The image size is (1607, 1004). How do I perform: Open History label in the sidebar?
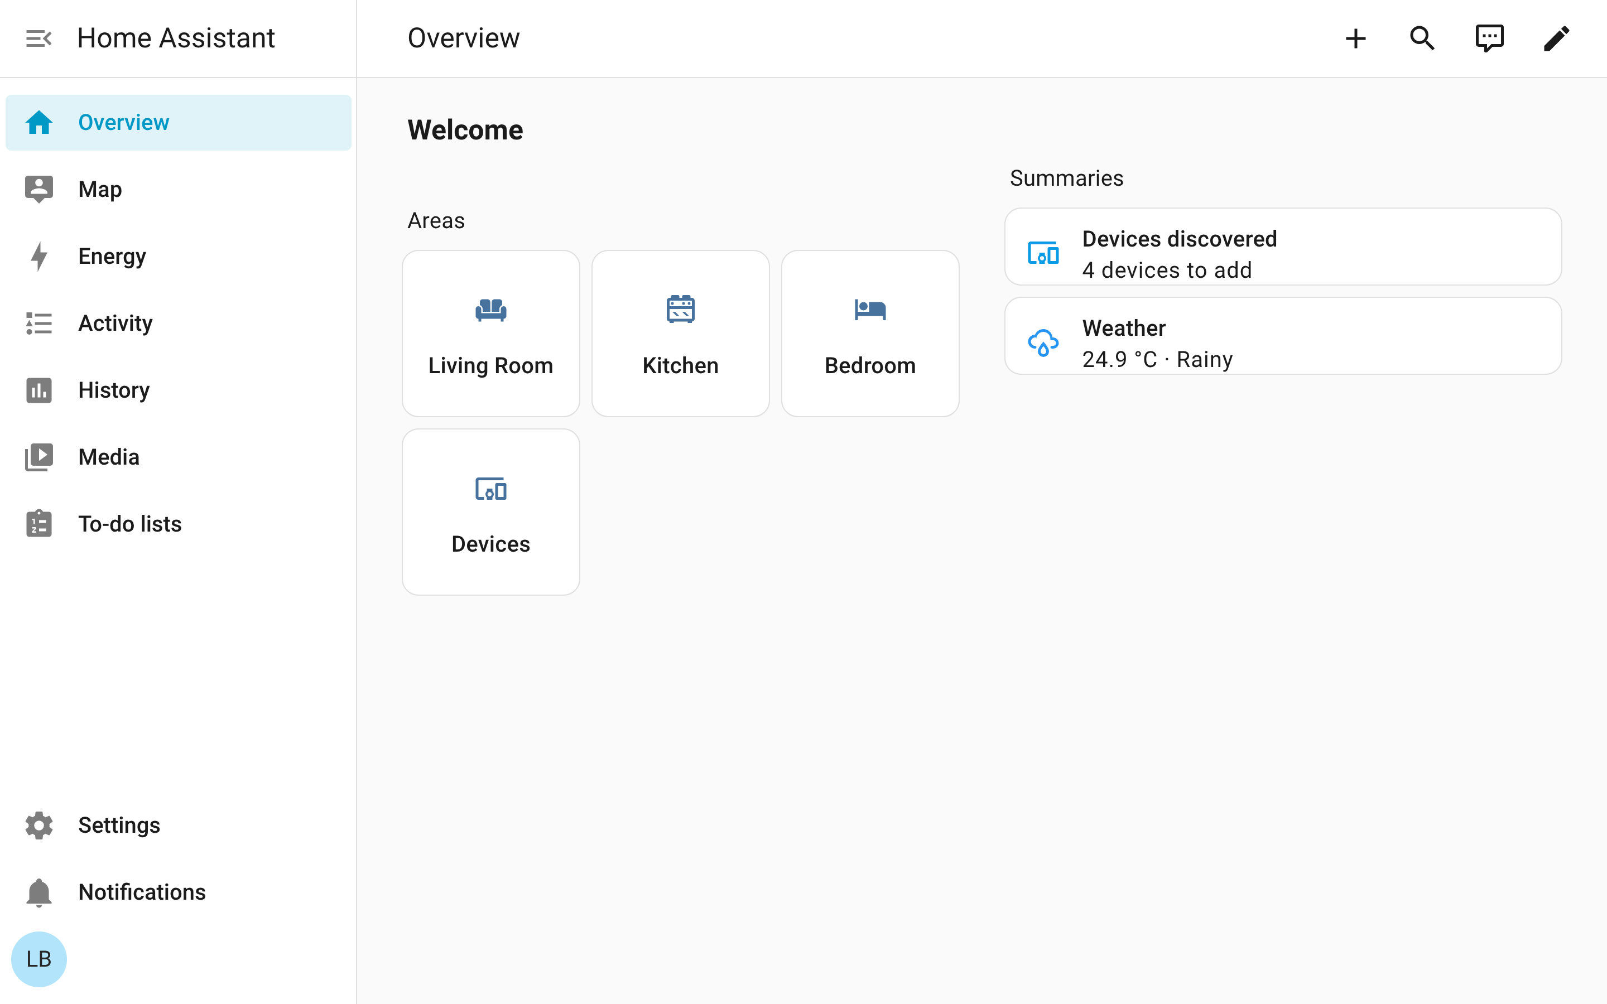(x=114, y=390)
